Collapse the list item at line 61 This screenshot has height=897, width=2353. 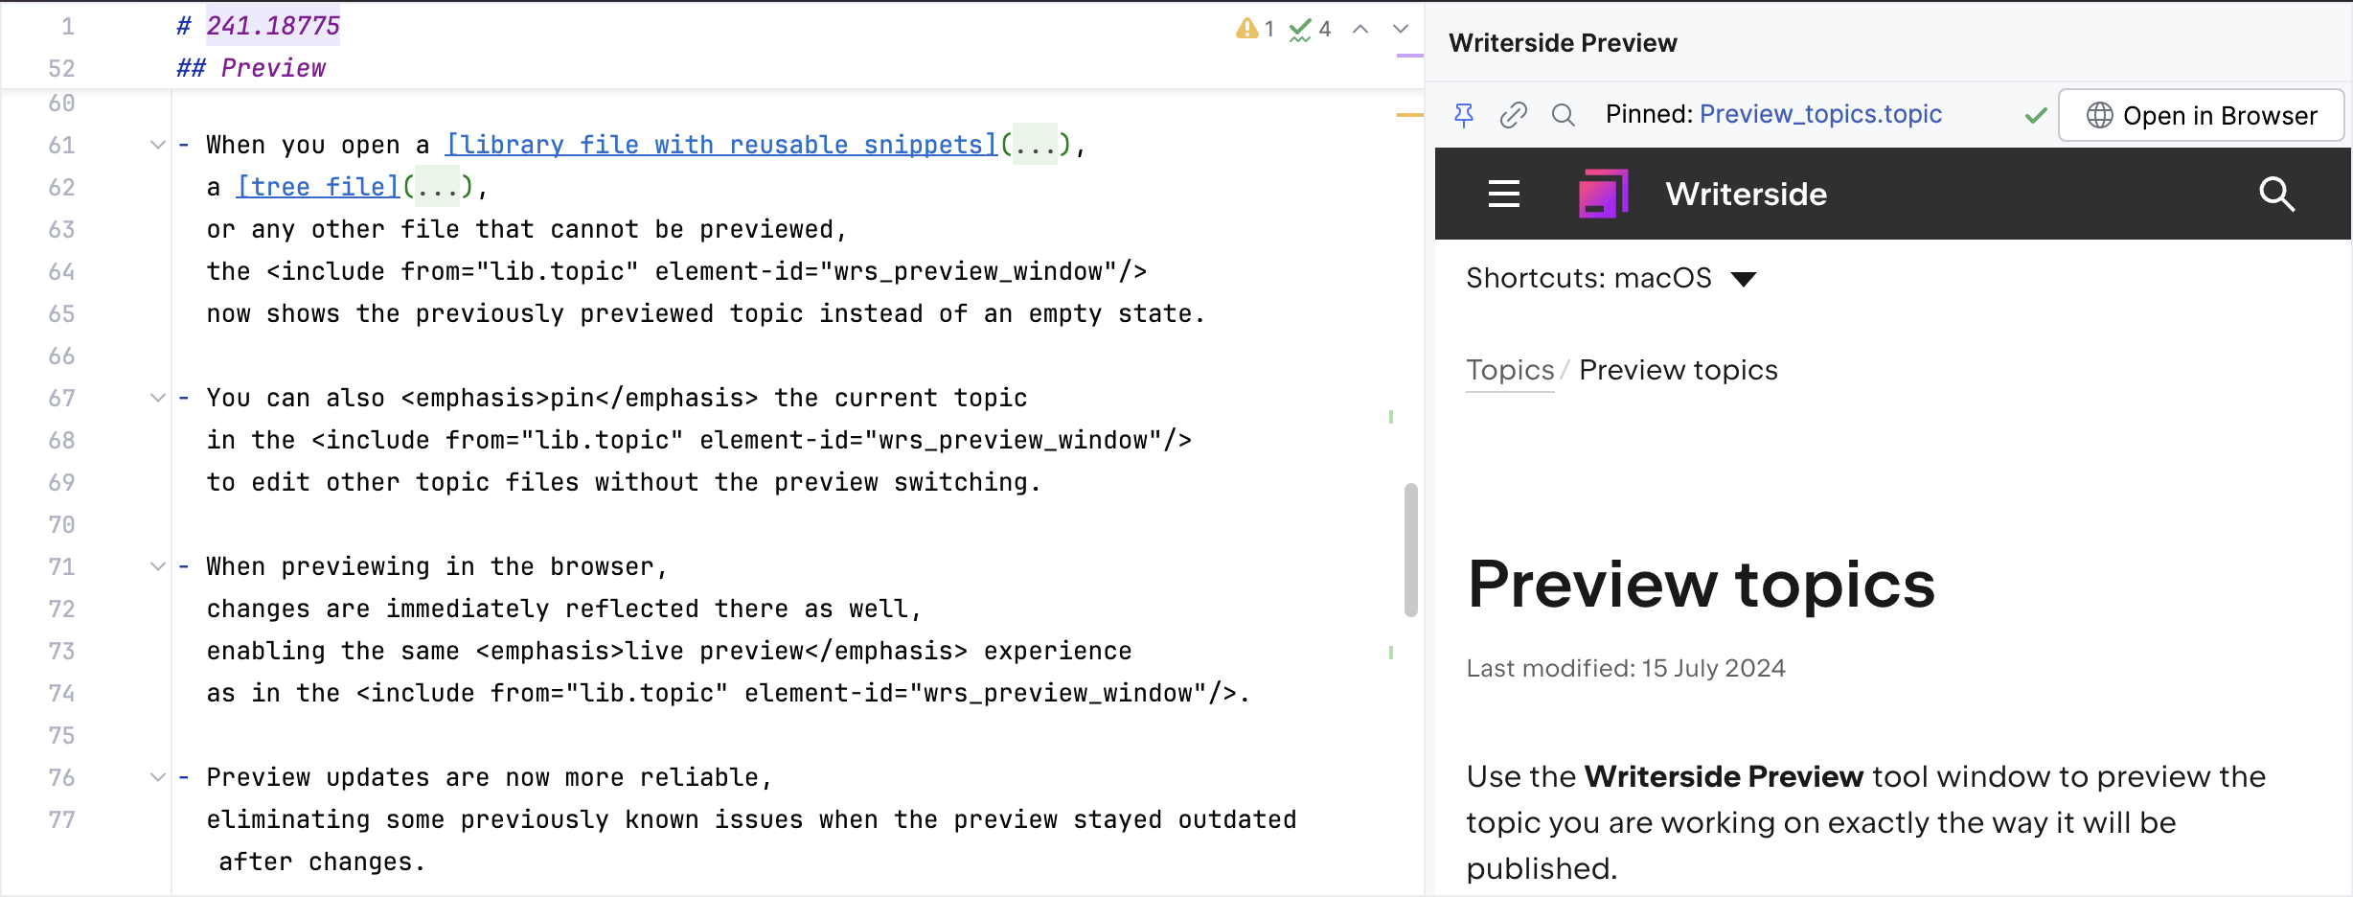click(x=158, y=145)
